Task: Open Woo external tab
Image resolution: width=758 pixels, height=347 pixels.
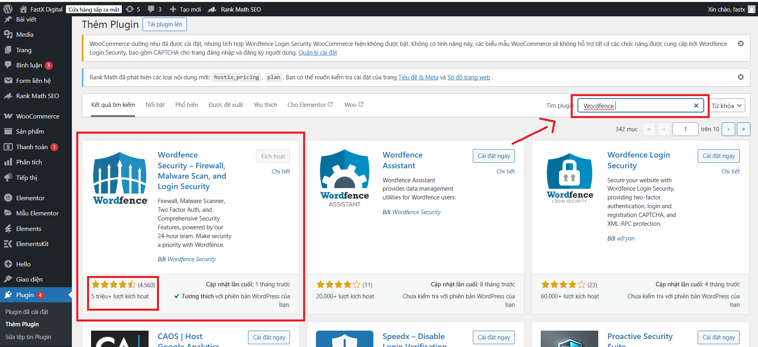Action: pos(354,105)
